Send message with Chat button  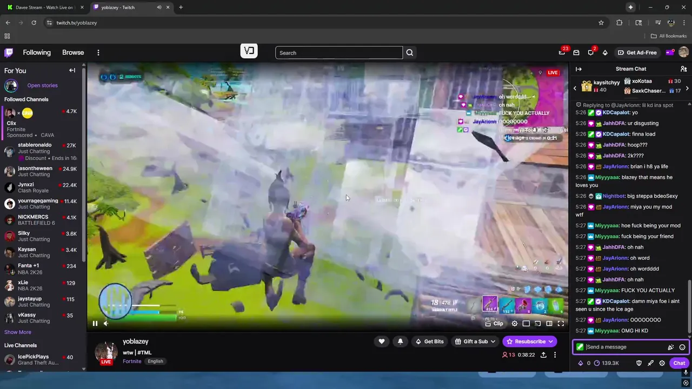point(679,363)
